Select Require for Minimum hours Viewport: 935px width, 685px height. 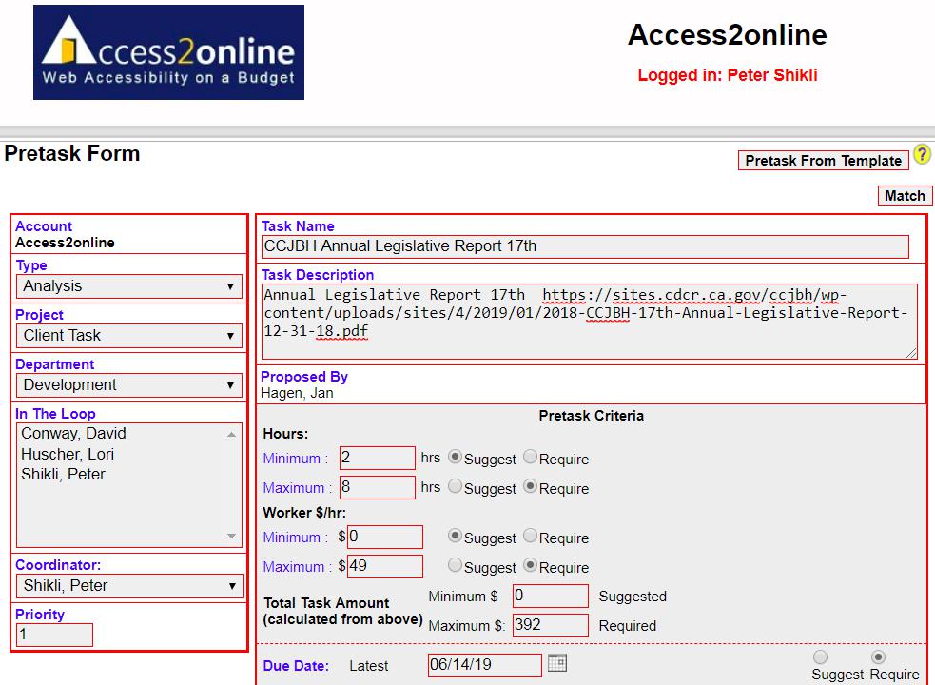(x=531, y=458)
